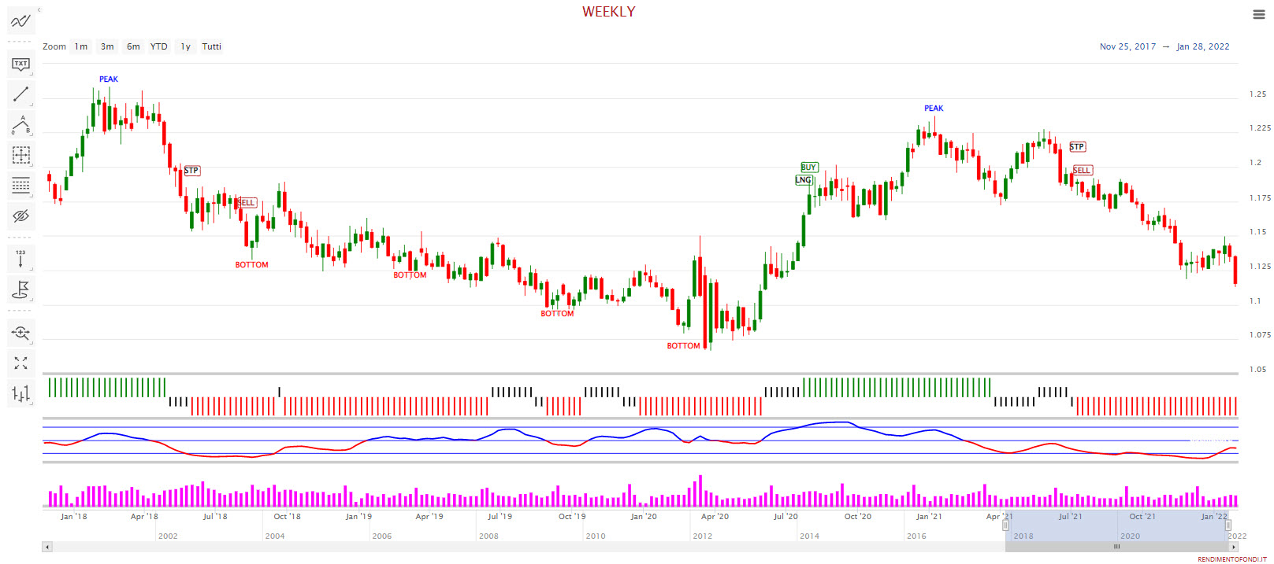Grab the navigator right range handle

[x=1228, y=525]
